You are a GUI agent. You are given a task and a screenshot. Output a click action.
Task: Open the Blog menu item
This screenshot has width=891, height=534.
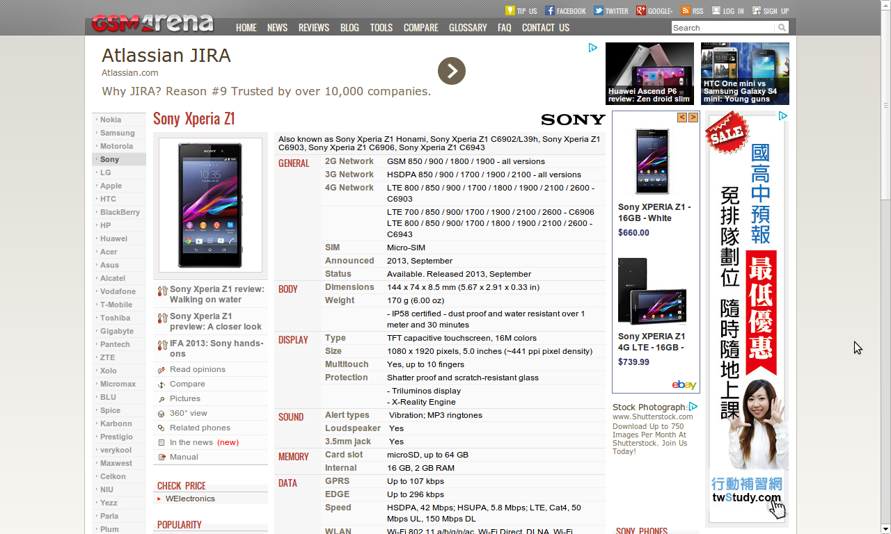pos(349,28)
